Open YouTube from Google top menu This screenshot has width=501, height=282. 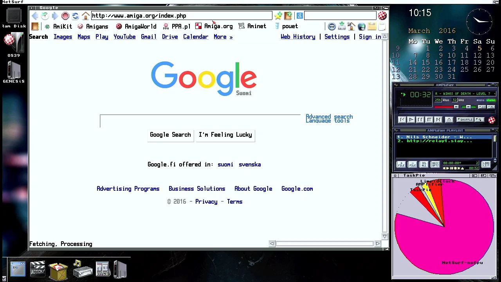(x=124, y=37)
